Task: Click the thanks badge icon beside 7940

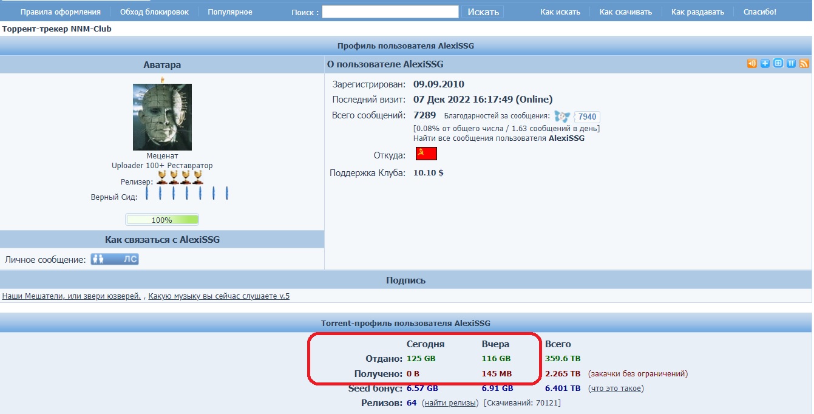Action: (562, 117)
